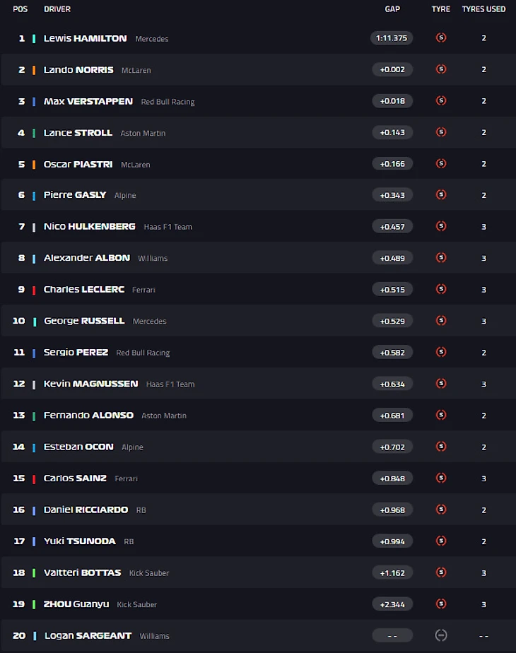Click the soft tyre icon for Lewis Hamilton
This screenshot has height=653, width=516.
[441, 38]
